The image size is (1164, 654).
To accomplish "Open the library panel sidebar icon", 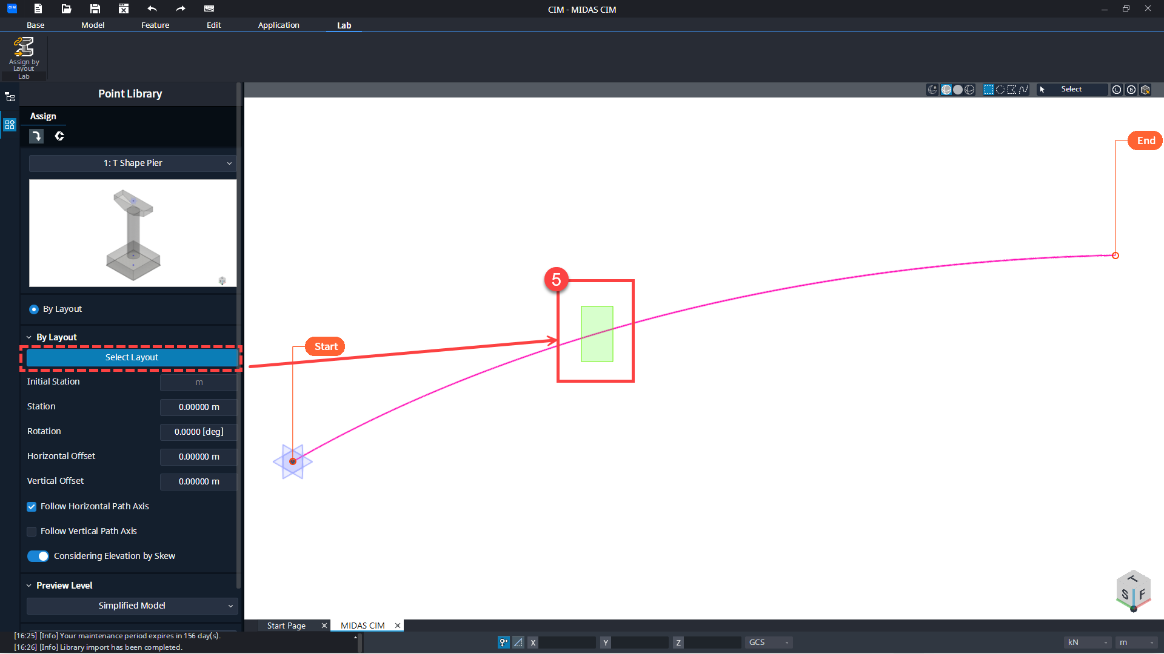I will coord(10,125).
